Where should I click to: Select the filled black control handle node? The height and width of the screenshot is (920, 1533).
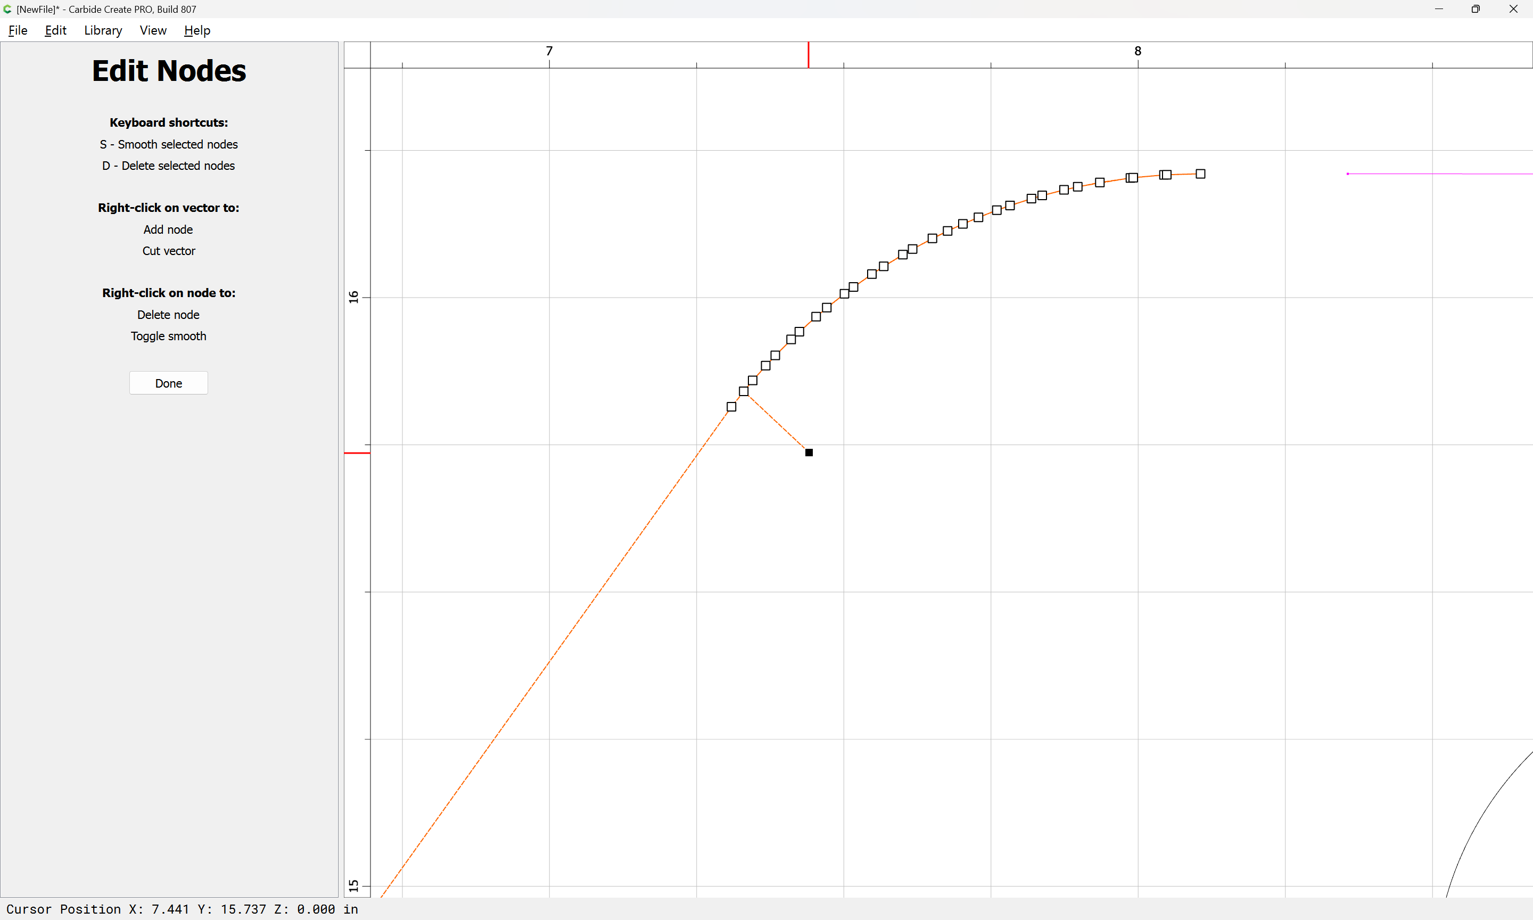tap(809, 453)
